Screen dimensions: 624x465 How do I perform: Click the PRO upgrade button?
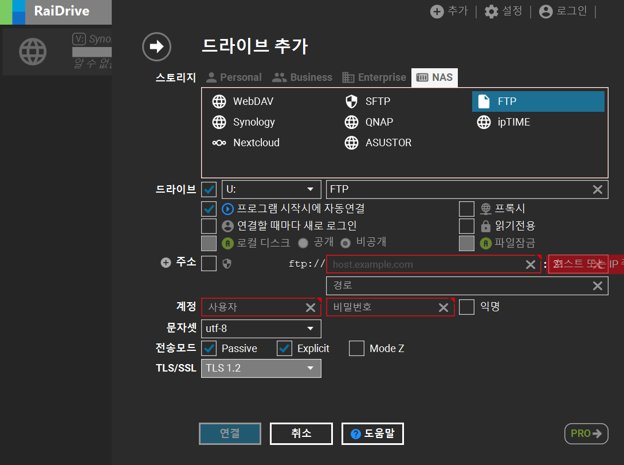[x=586, y=433]
